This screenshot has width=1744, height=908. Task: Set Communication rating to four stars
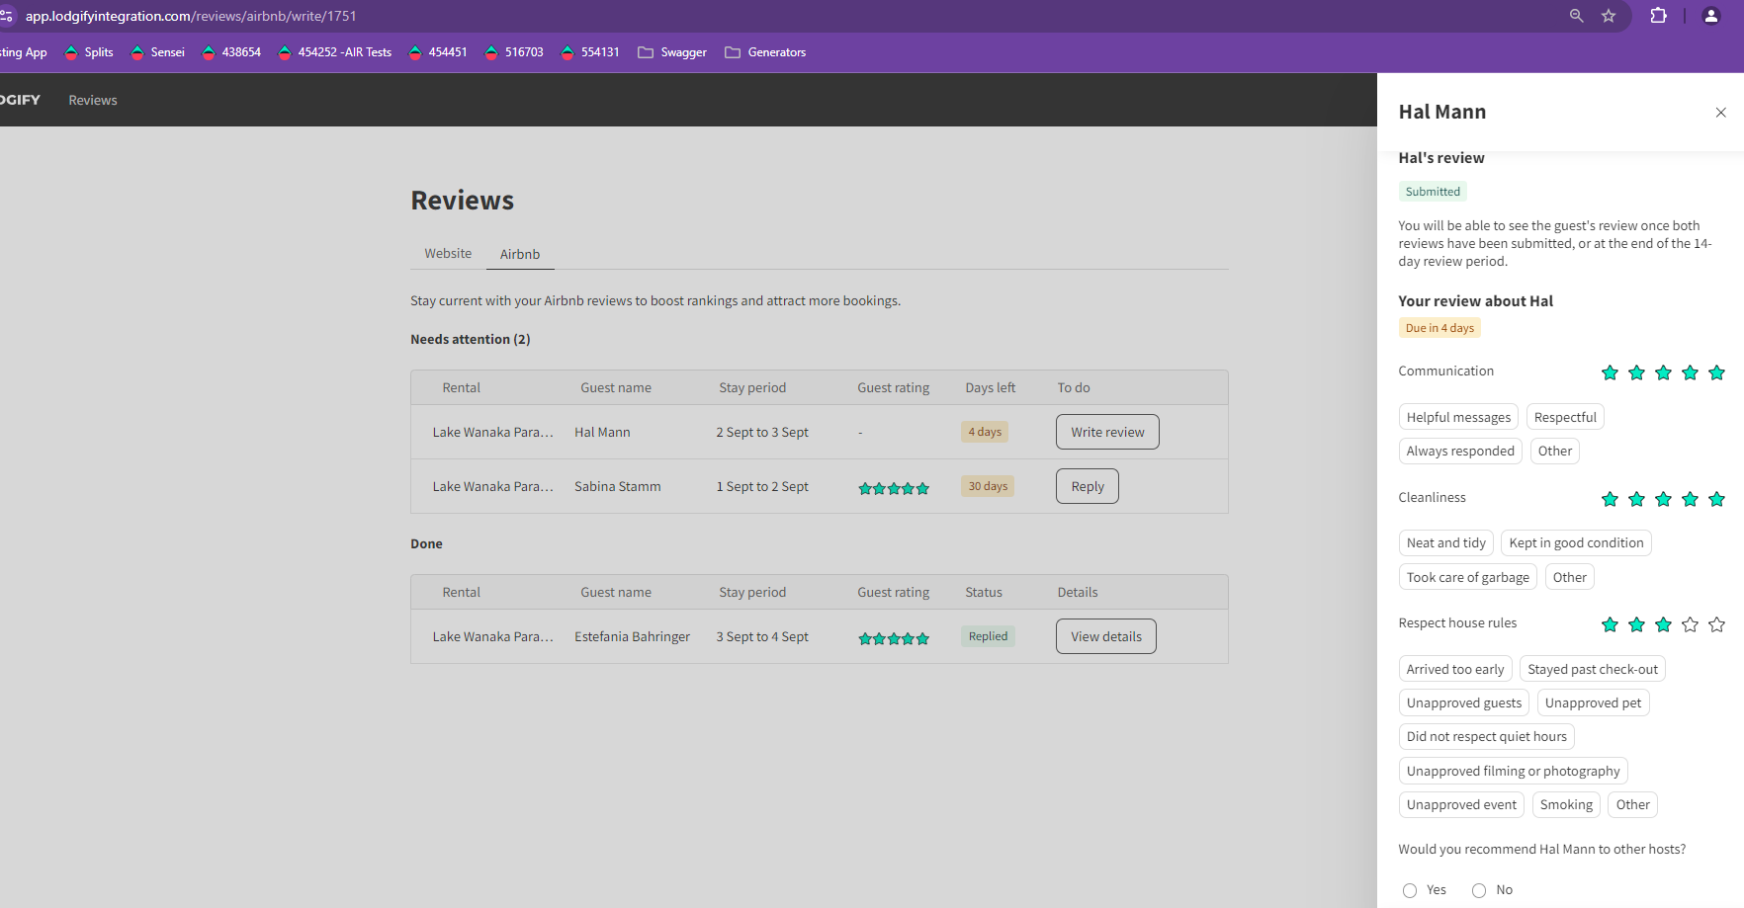pos(1690,372)
